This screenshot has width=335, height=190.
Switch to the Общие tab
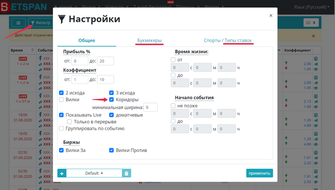coord(87,40)
